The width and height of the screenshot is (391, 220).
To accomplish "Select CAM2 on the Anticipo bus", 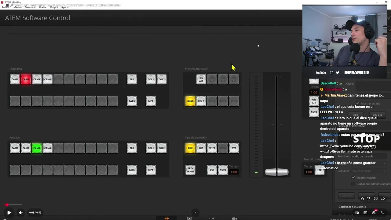I will [26, 148].
